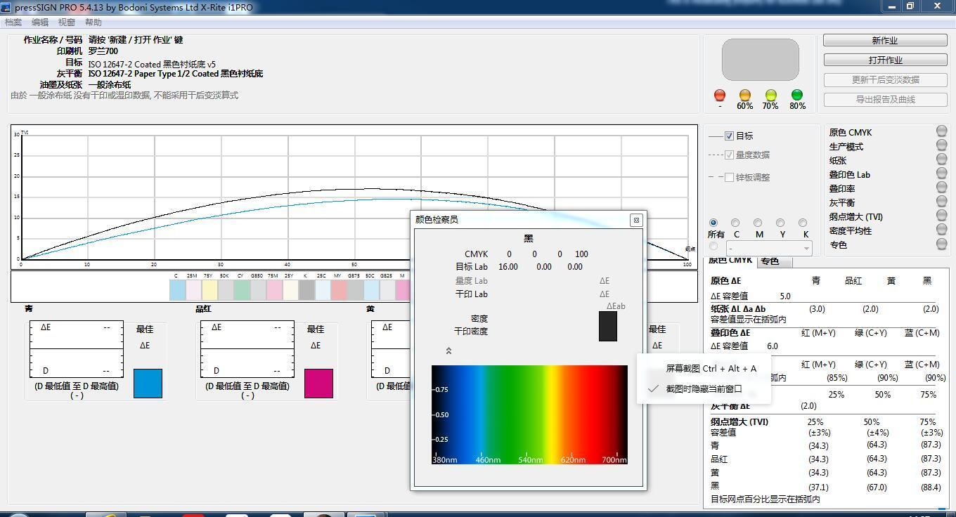
Task: Click the magenta 最佳 color swatch under 品红
Action: [x=318, y=384]
